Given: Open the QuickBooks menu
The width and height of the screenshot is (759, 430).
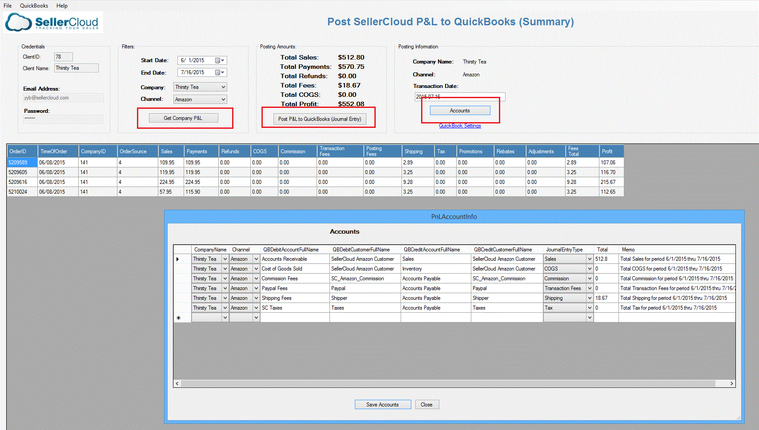Looking at the screenshot, I should pos(34,6).
